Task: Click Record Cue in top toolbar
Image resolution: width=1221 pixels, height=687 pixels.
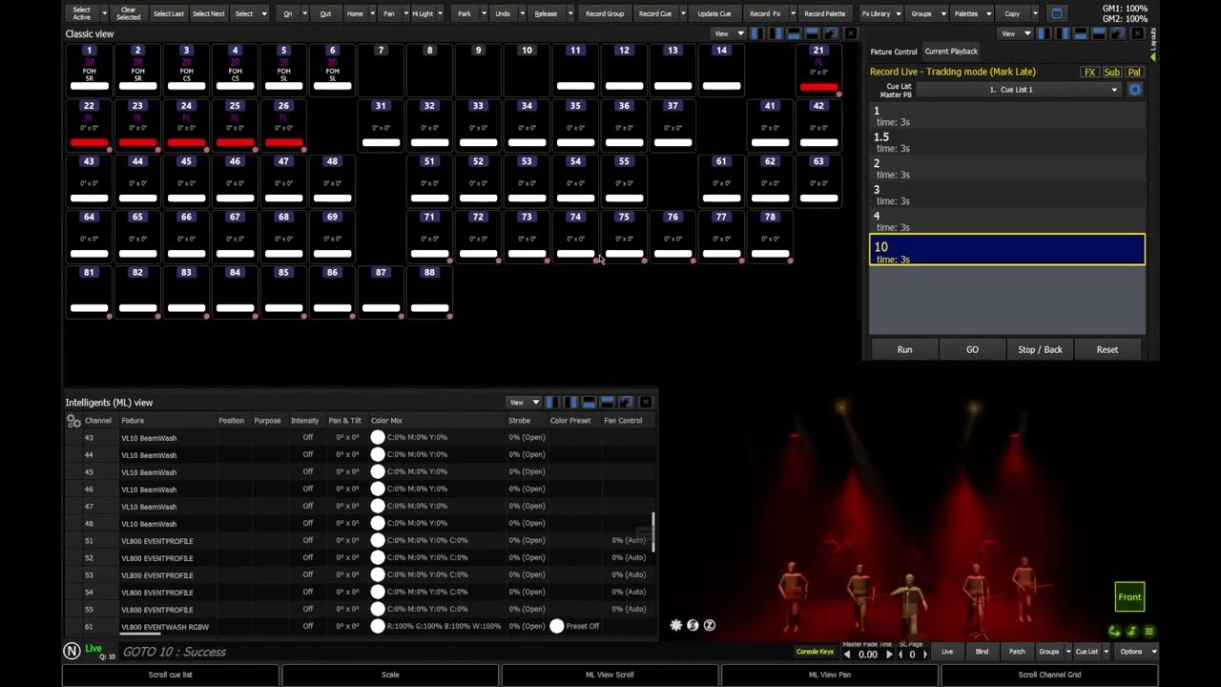Action: coord(654,13)
